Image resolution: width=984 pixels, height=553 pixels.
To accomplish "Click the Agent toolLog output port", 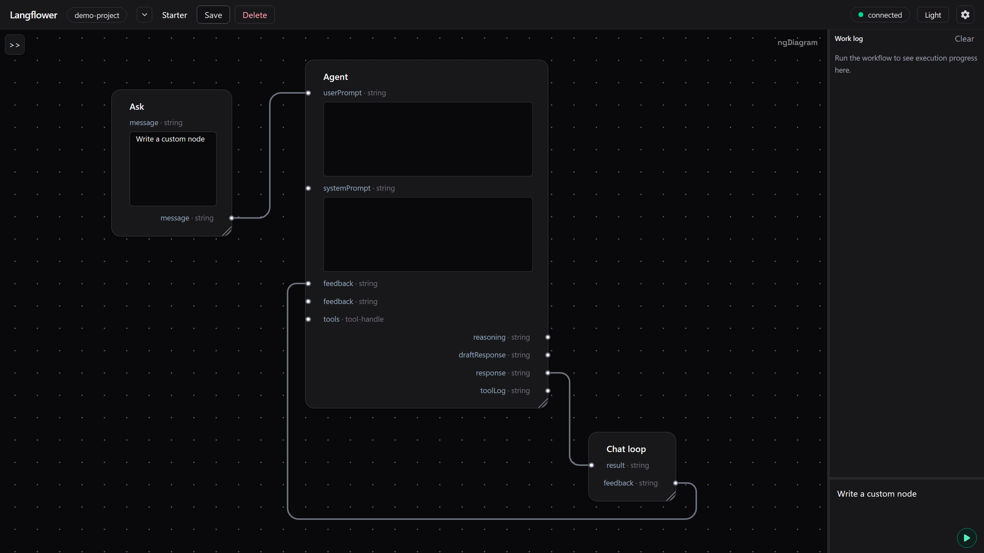I will click(548, 391).
